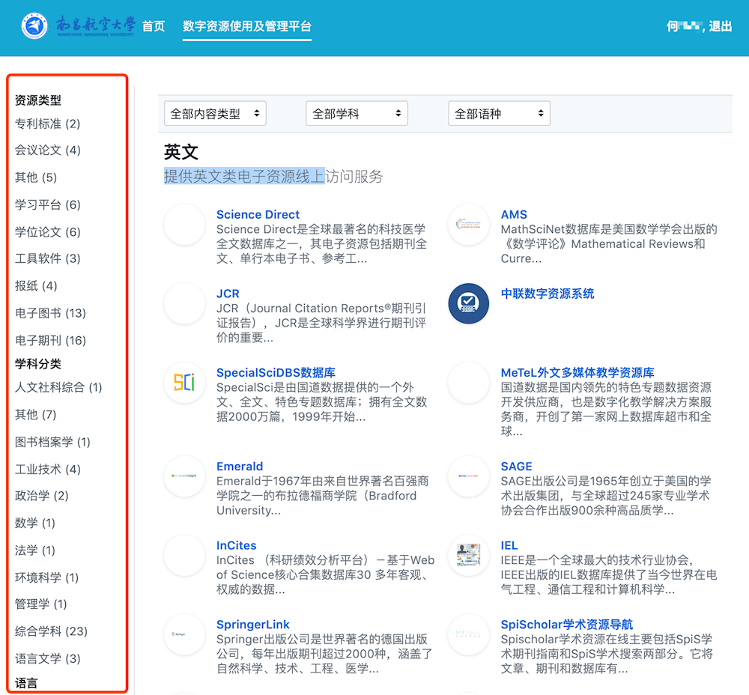Click the 语言 sidebar heading
Screen dimensions: 749x695
(26, 683)
